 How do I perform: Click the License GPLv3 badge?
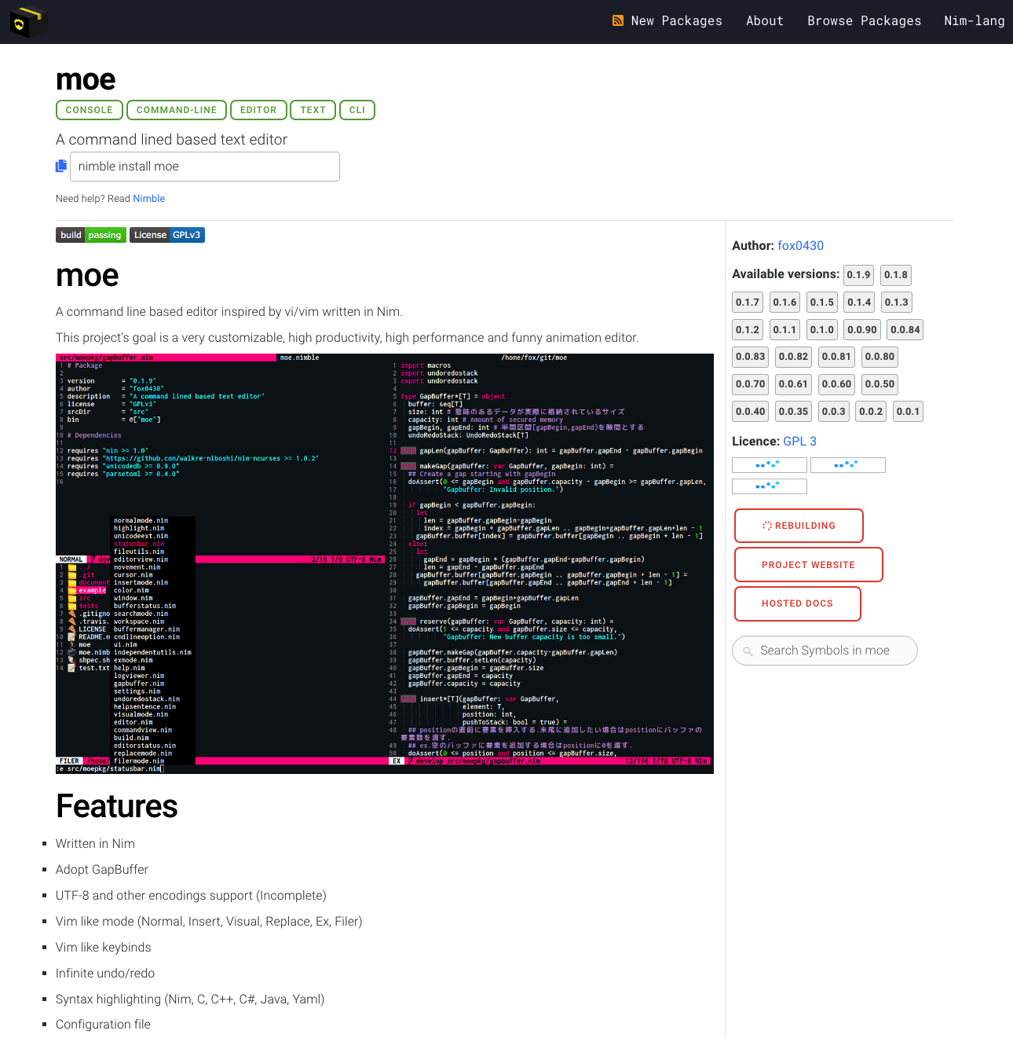click(x=167, y=235)
